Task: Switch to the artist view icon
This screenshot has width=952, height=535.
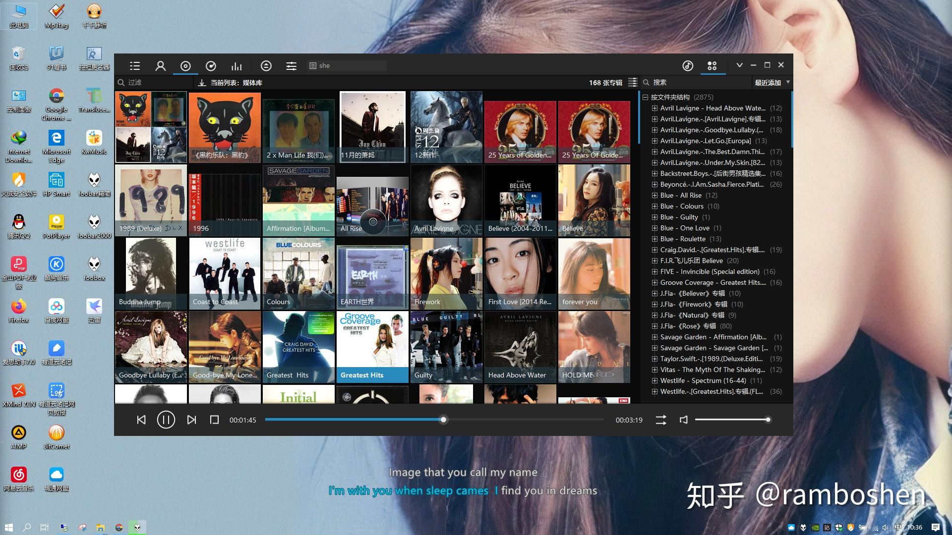Action: (160, 65)
